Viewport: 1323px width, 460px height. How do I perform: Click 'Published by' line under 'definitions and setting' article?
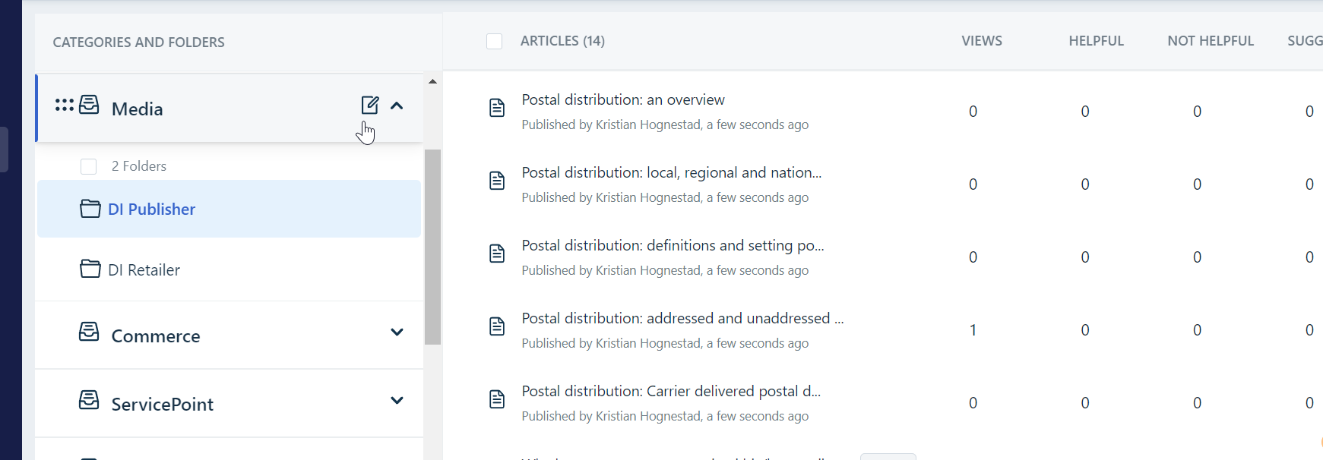click(x=665, y=270)
